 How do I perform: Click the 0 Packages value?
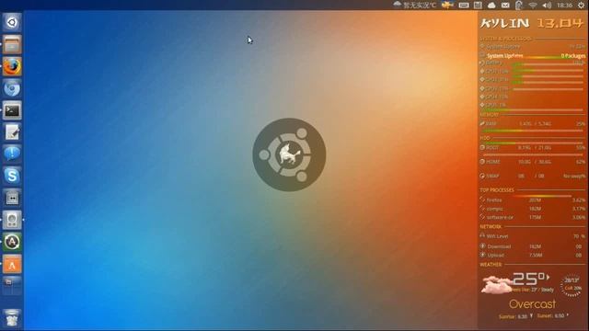point(573,55)
